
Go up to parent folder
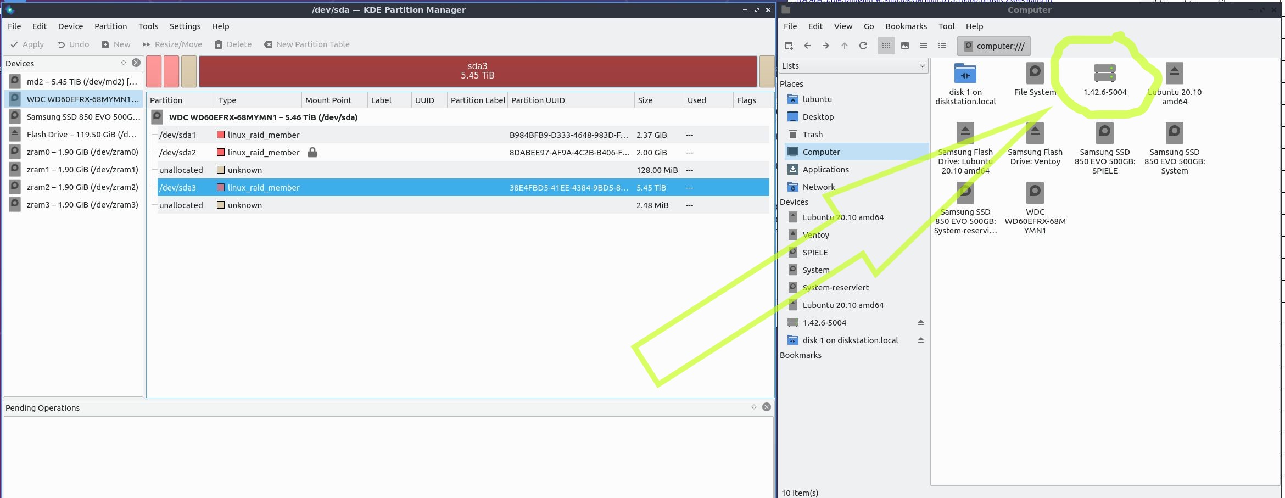pos(845,46)
